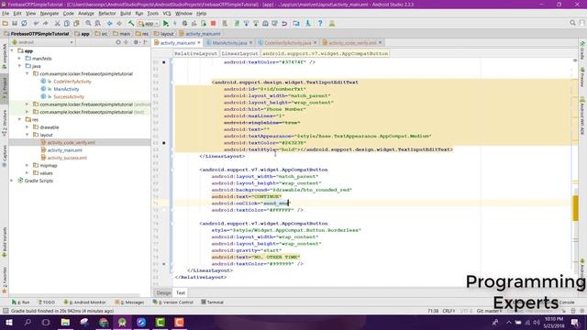Open File Explorer from taskbar
This screenshot has height=330, width=587.
pos(65,322)
